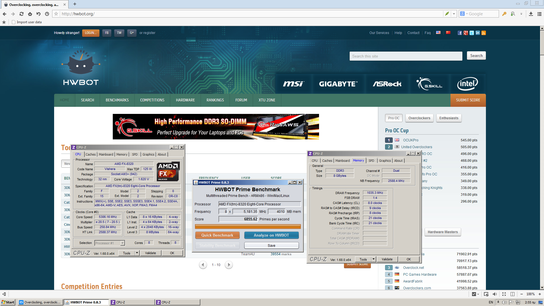Open the address bar dropdown arrow

[454, 14]
